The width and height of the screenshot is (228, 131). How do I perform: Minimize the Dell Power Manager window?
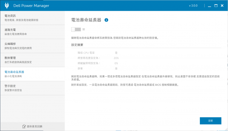point(209,6)
